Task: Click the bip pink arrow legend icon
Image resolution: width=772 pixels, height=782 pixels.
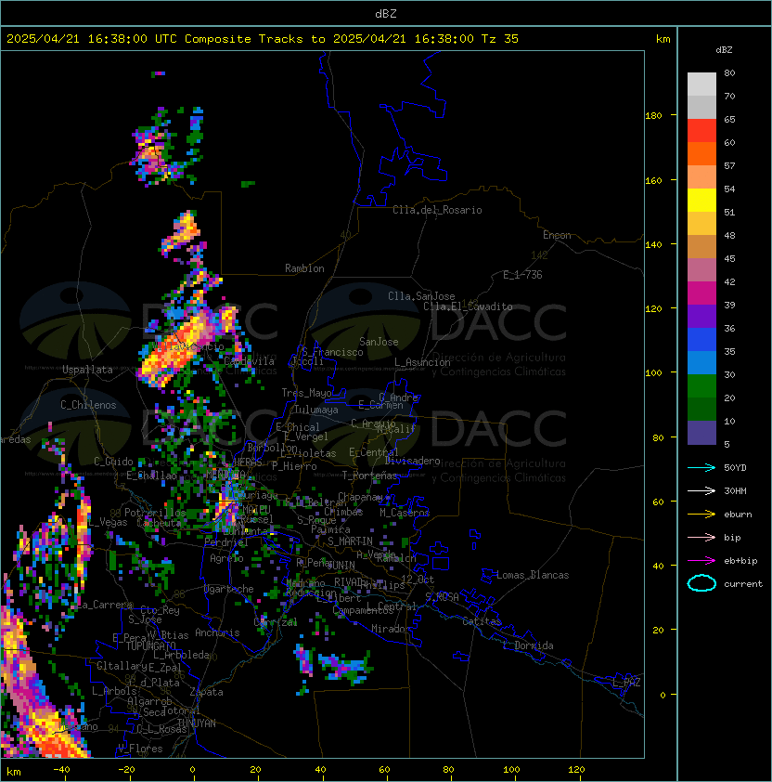Action: pos(701,538)
